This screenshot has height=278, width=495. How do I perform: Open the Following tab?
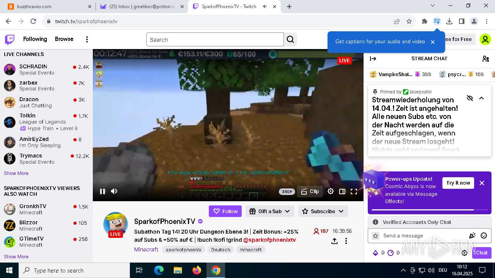click(x=35, y=39)
